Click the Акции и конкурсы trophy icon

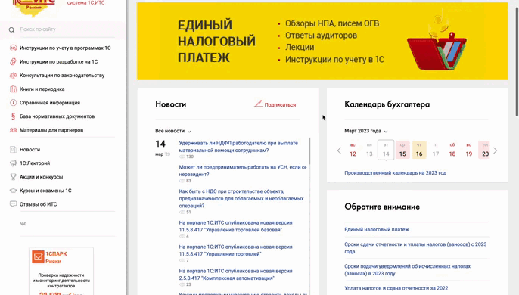click(13, 177)
